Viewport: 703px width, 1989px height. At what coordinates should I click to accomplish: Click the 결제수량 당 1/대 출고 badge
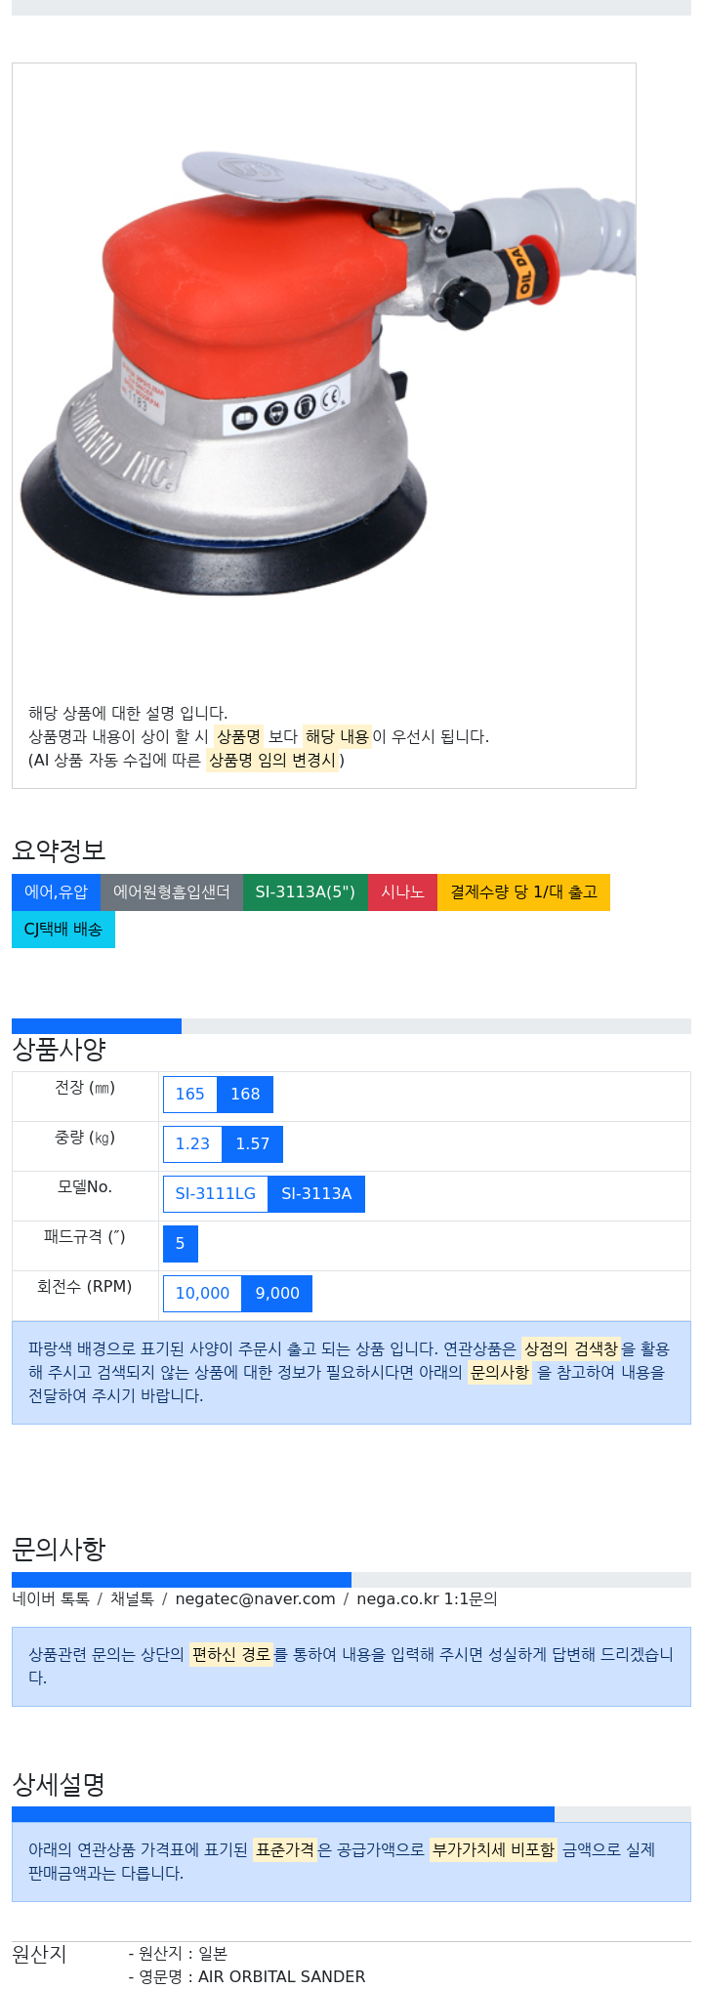[523, 892]
